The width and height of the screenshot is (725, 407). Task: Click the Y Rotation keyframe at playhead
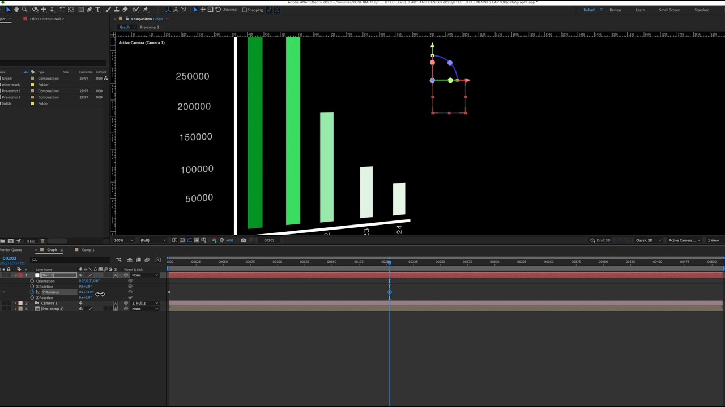389,292
